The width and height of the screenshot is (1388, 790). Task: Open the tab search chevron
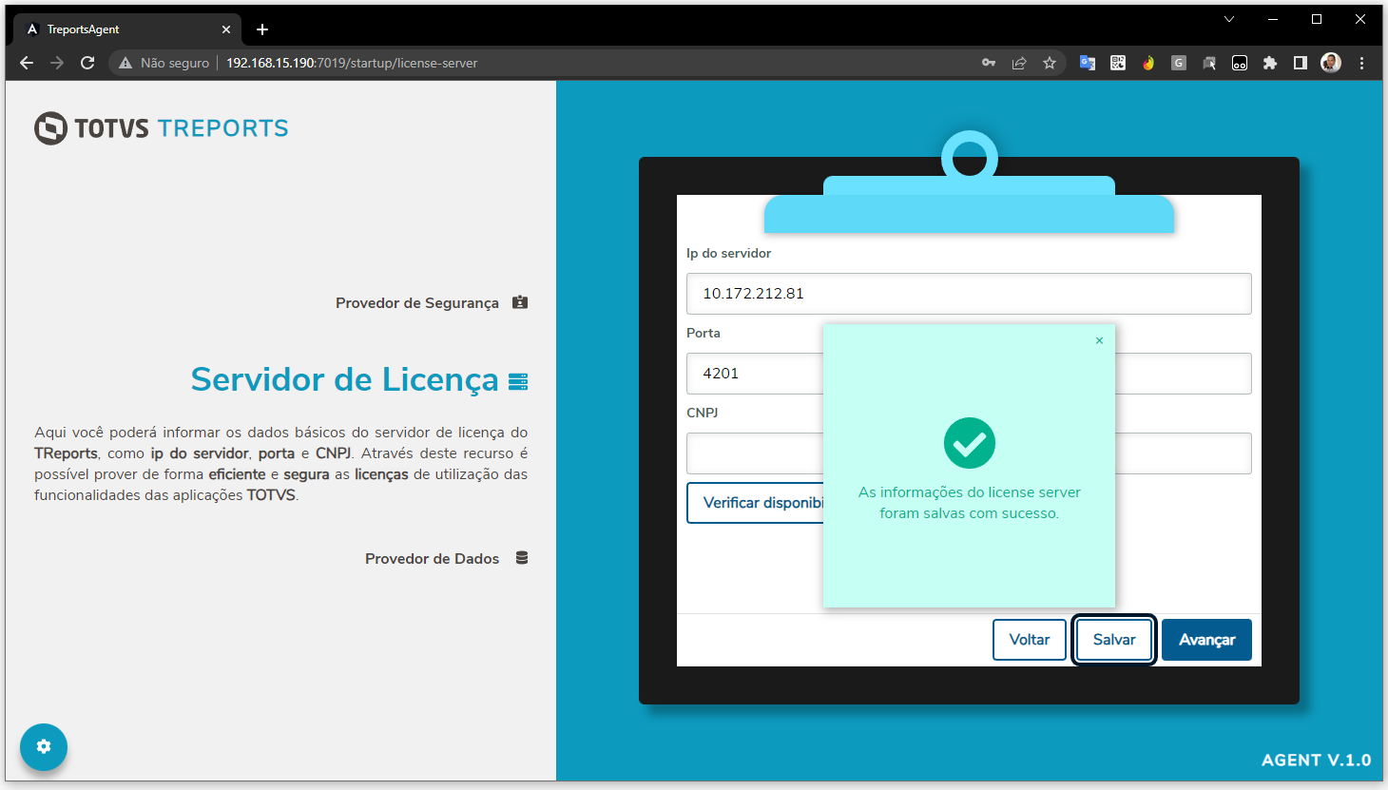(1229, 19)
